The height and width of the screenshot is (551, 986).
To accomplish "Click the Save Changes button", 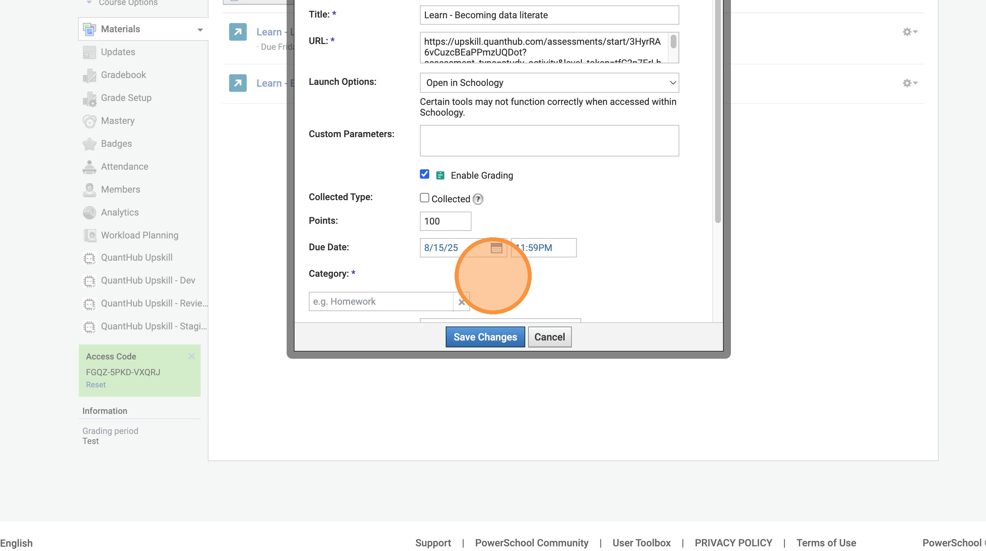I will pyautogui.click(x=484, y=337).
